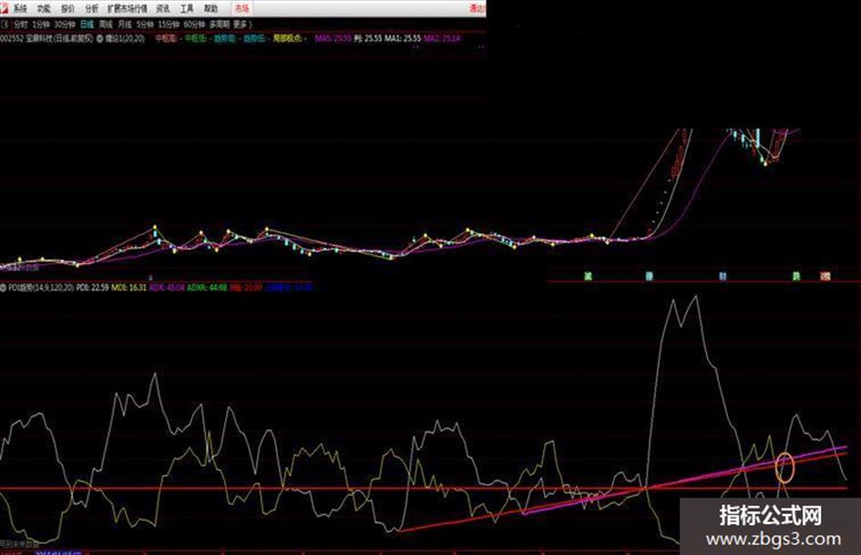Select the 30分钟 chart period

tap(64, 23)
